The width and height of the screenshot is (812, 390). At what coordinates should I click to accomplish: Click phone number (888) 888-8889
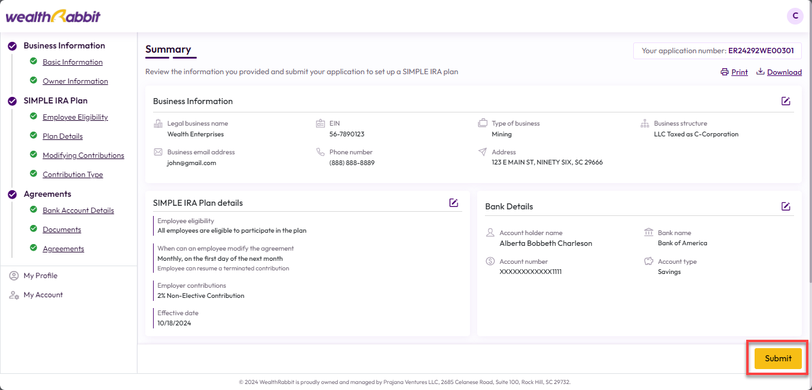point(352,163)
